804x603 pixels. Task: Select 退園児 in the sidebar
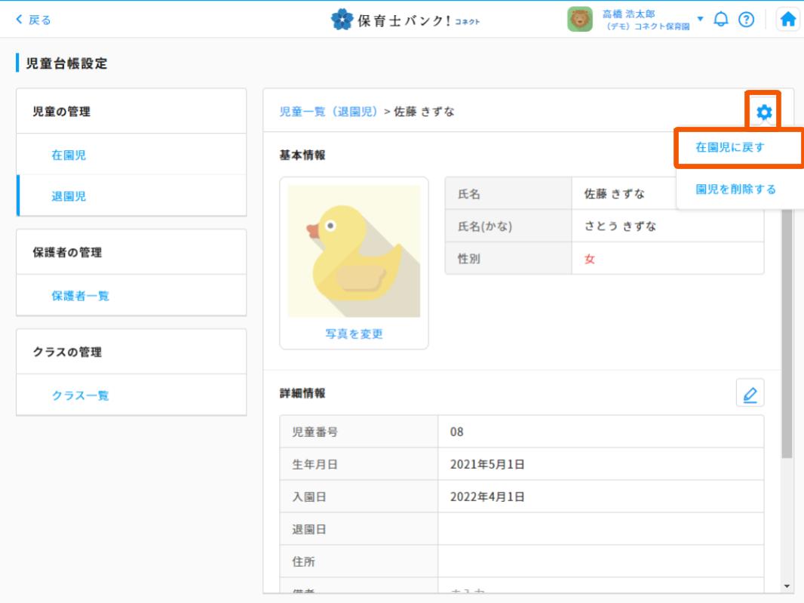(x=69, y=196)
